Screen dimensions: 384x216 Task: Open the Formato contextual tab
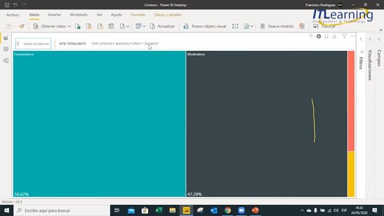[x=138, y=15]
